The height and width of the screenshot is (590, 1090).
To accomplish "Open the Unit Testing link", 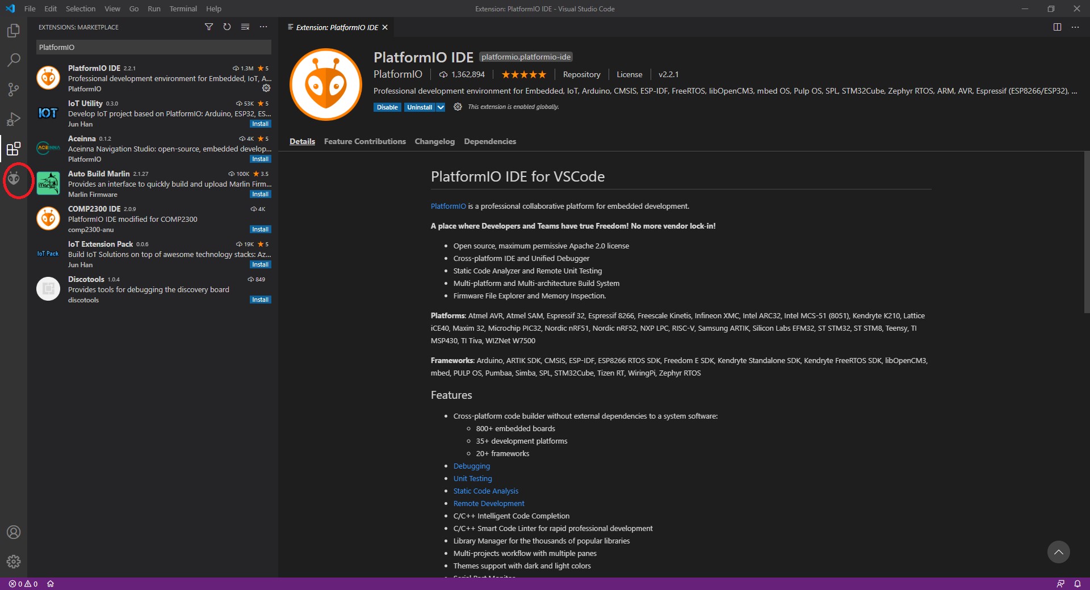I will point(473,478).
